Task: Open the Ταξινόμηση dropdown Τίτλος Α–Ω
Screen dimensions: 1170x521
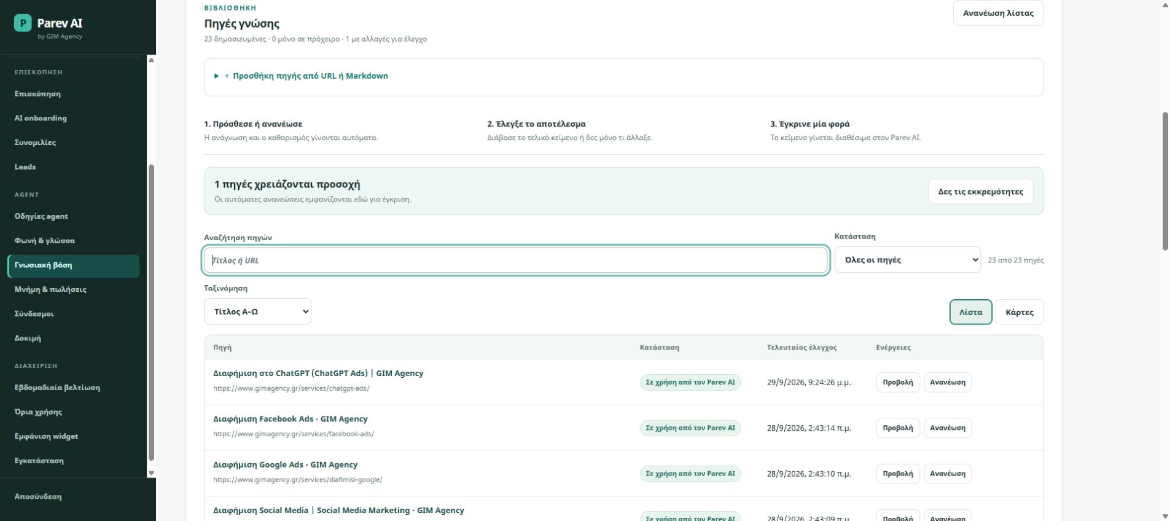Action: 257,311
